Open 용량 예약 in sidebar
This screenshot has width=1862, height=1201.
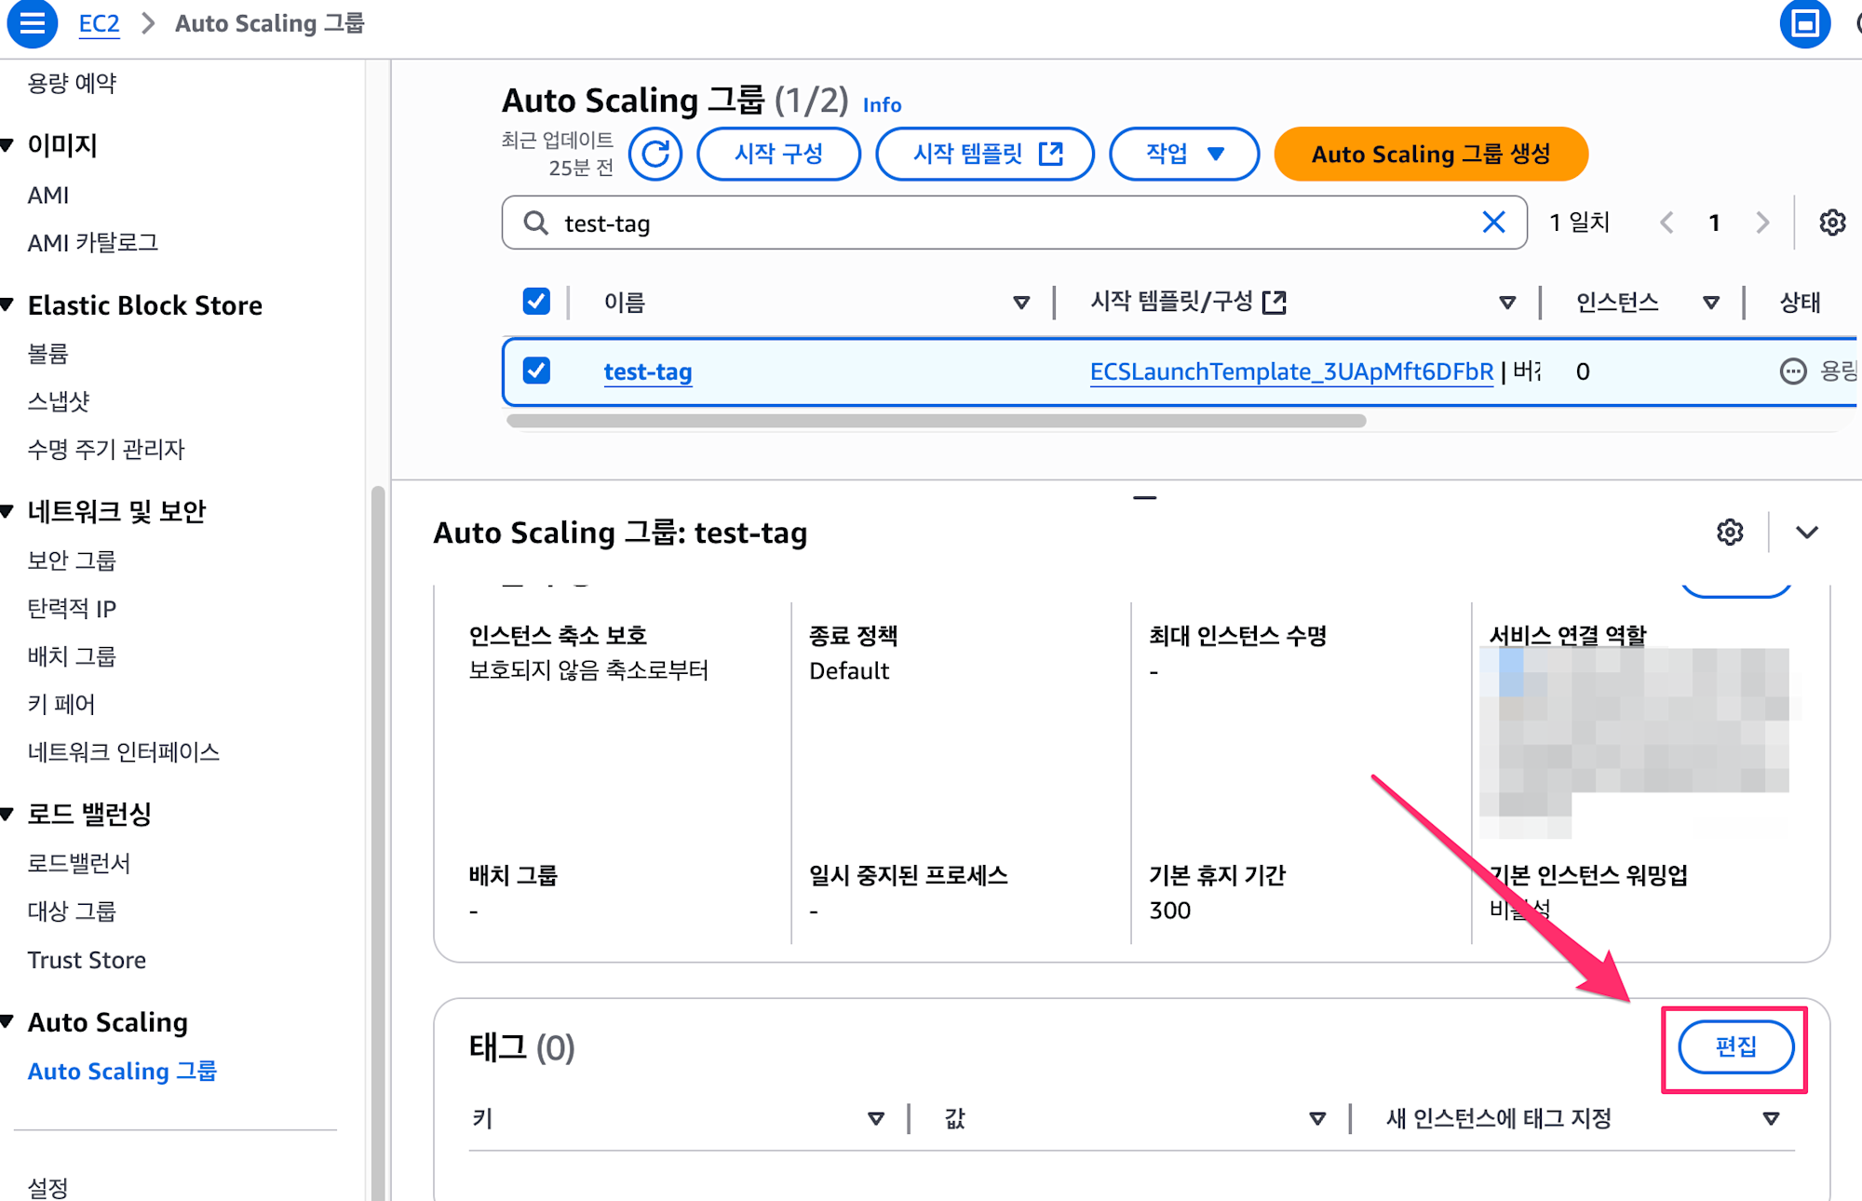[x=72, y=84]
